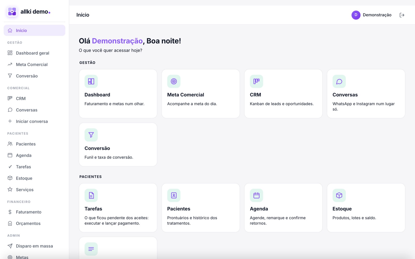This screenshot has width=415, height=259.
Task: Click the Dashboard geral sidebar grid icon
Action: (10, 53)
